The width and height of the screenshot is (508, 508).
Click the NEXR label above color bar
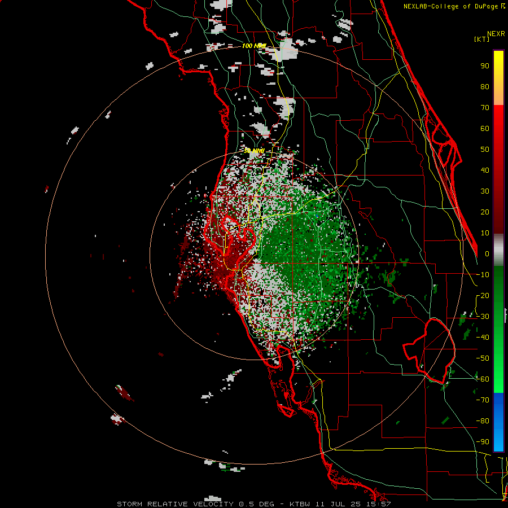coord(496,34)
